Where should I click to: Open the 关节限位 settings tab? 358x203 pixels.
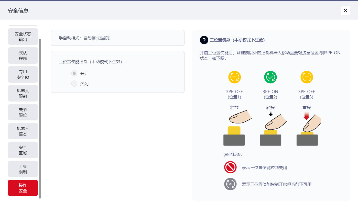pos(23,112)
